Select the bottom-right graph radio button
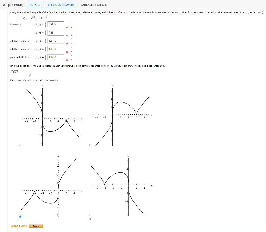 click(x=90, y=215)
